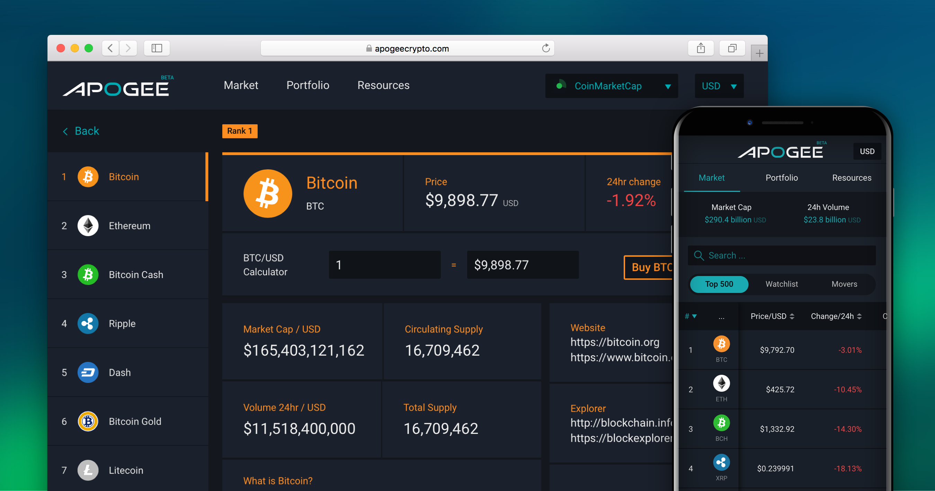Open the https://bitcoin.org website link
935x491 pixels.
click(615, 342)
